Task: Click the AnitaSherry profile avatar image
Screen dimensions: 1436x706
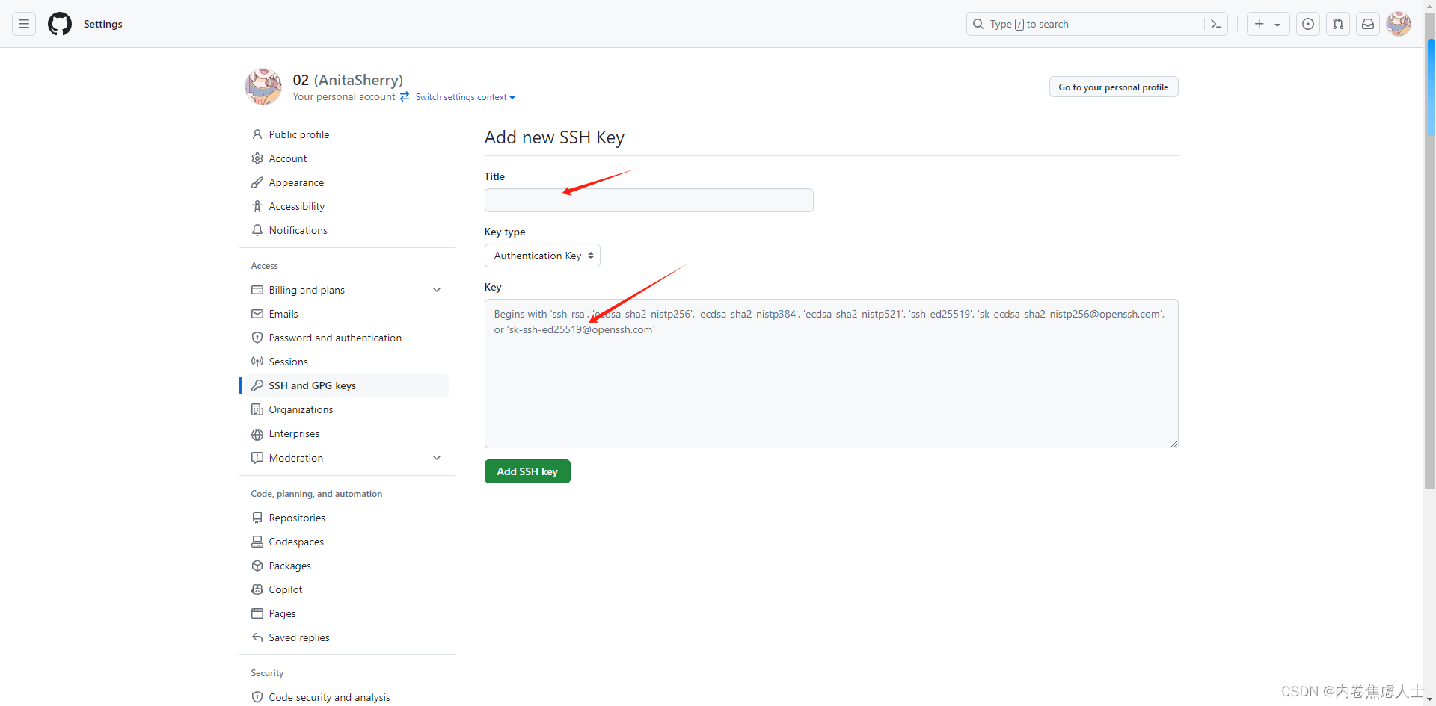Action: [263, 87]
